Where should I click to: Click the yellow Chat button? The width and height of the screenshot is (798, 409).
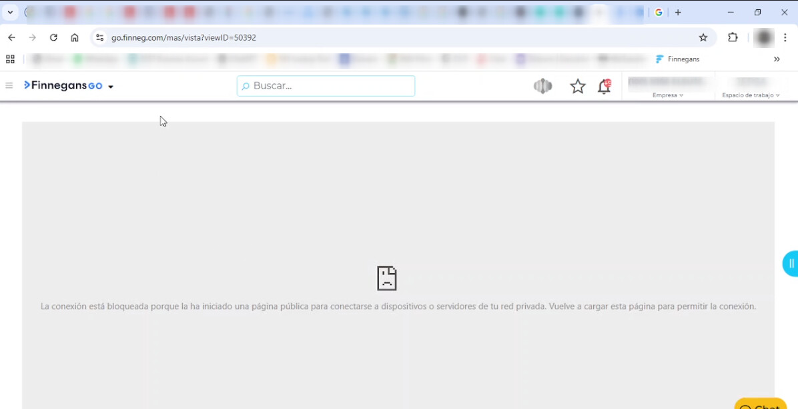coord(761,404)
